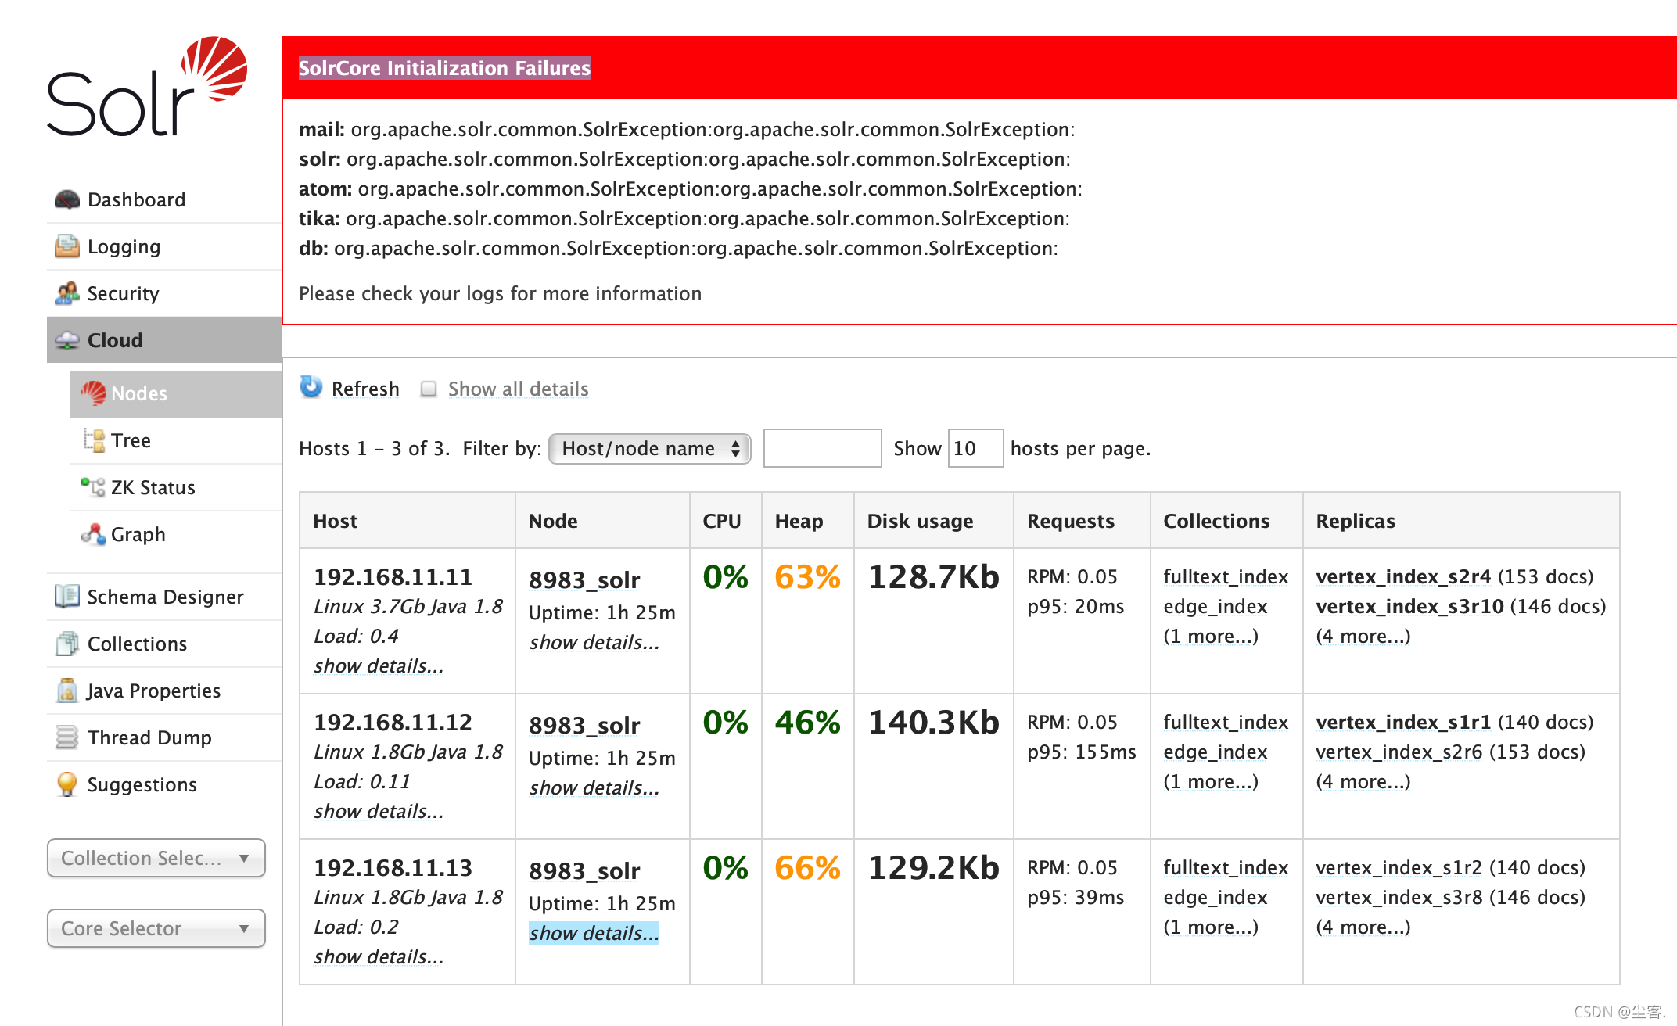
Task: Show host details for 192.168.11.13
Action: 379,956
